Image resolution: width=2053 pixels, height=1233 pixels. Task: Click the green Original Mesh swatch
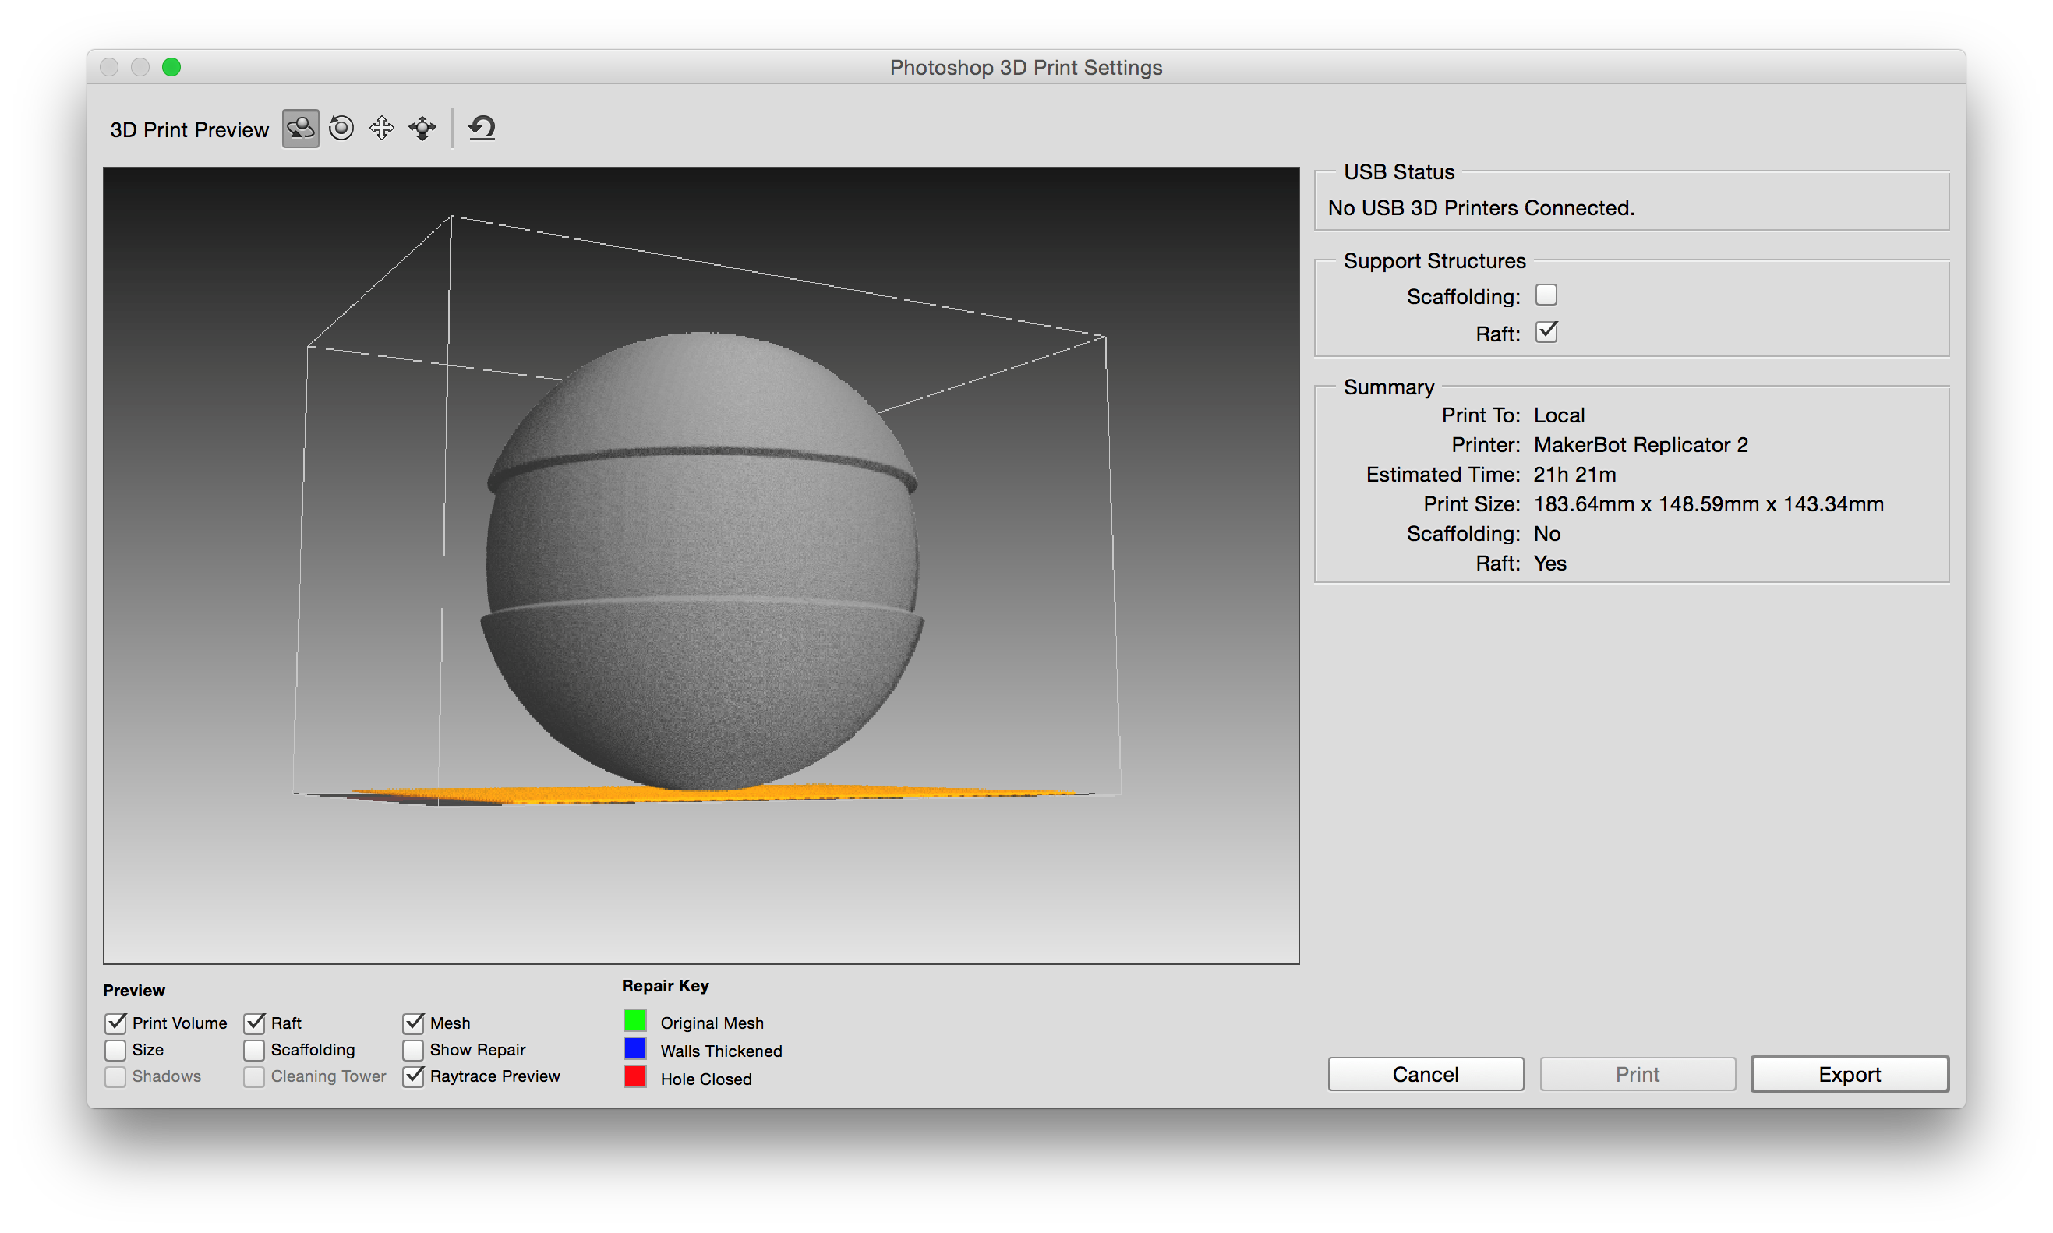coord(635,1020)
